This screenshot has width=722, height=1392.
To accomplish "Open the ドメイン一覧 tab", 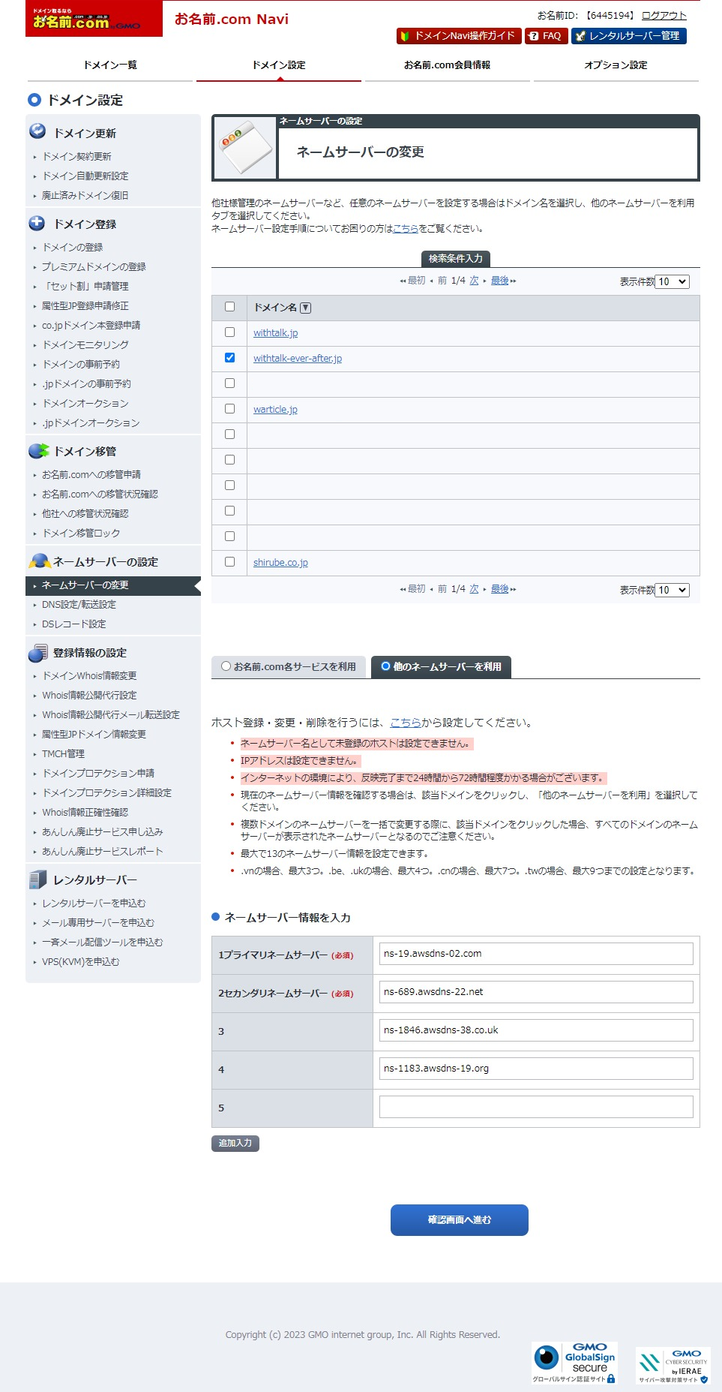I will (x=110, y=65).
